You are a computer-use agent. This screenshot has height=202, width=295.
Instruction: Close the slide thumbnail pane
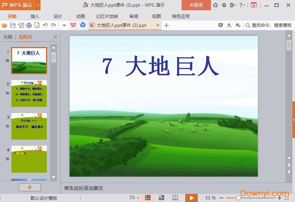55,37
